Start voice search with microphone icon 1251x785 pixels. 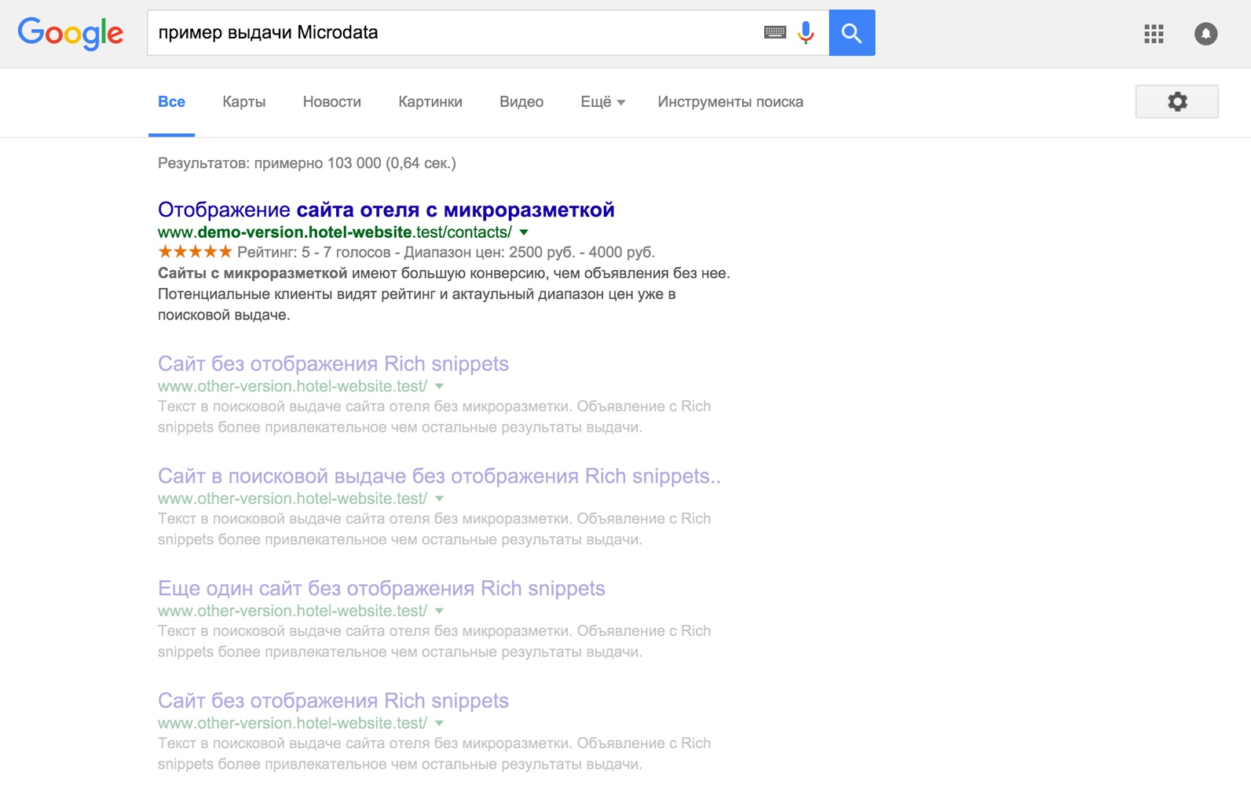[806, 32]
